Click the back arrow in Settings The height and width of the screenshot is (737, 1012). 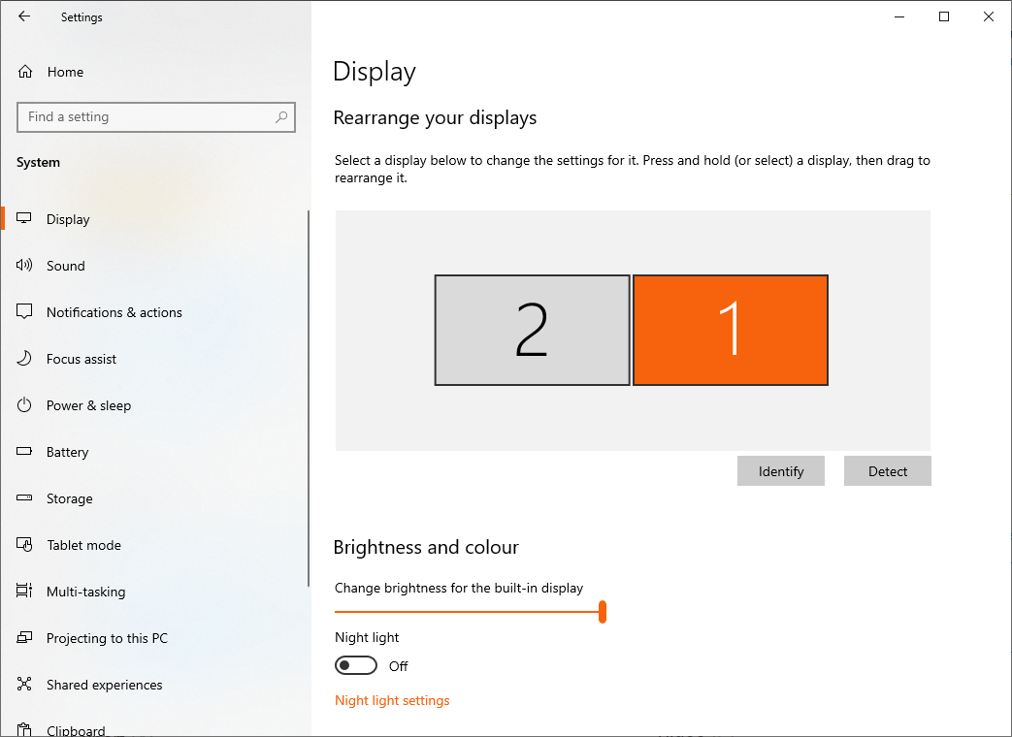[24, 16]
